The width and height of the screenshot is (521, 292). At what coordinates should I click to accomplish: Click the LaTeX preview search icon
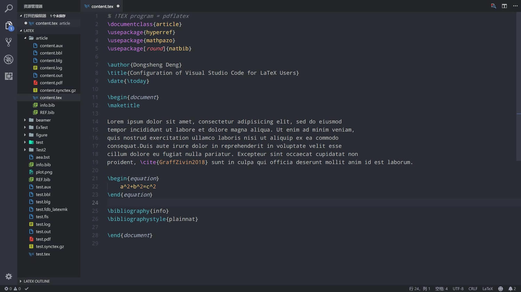[493, 6]
